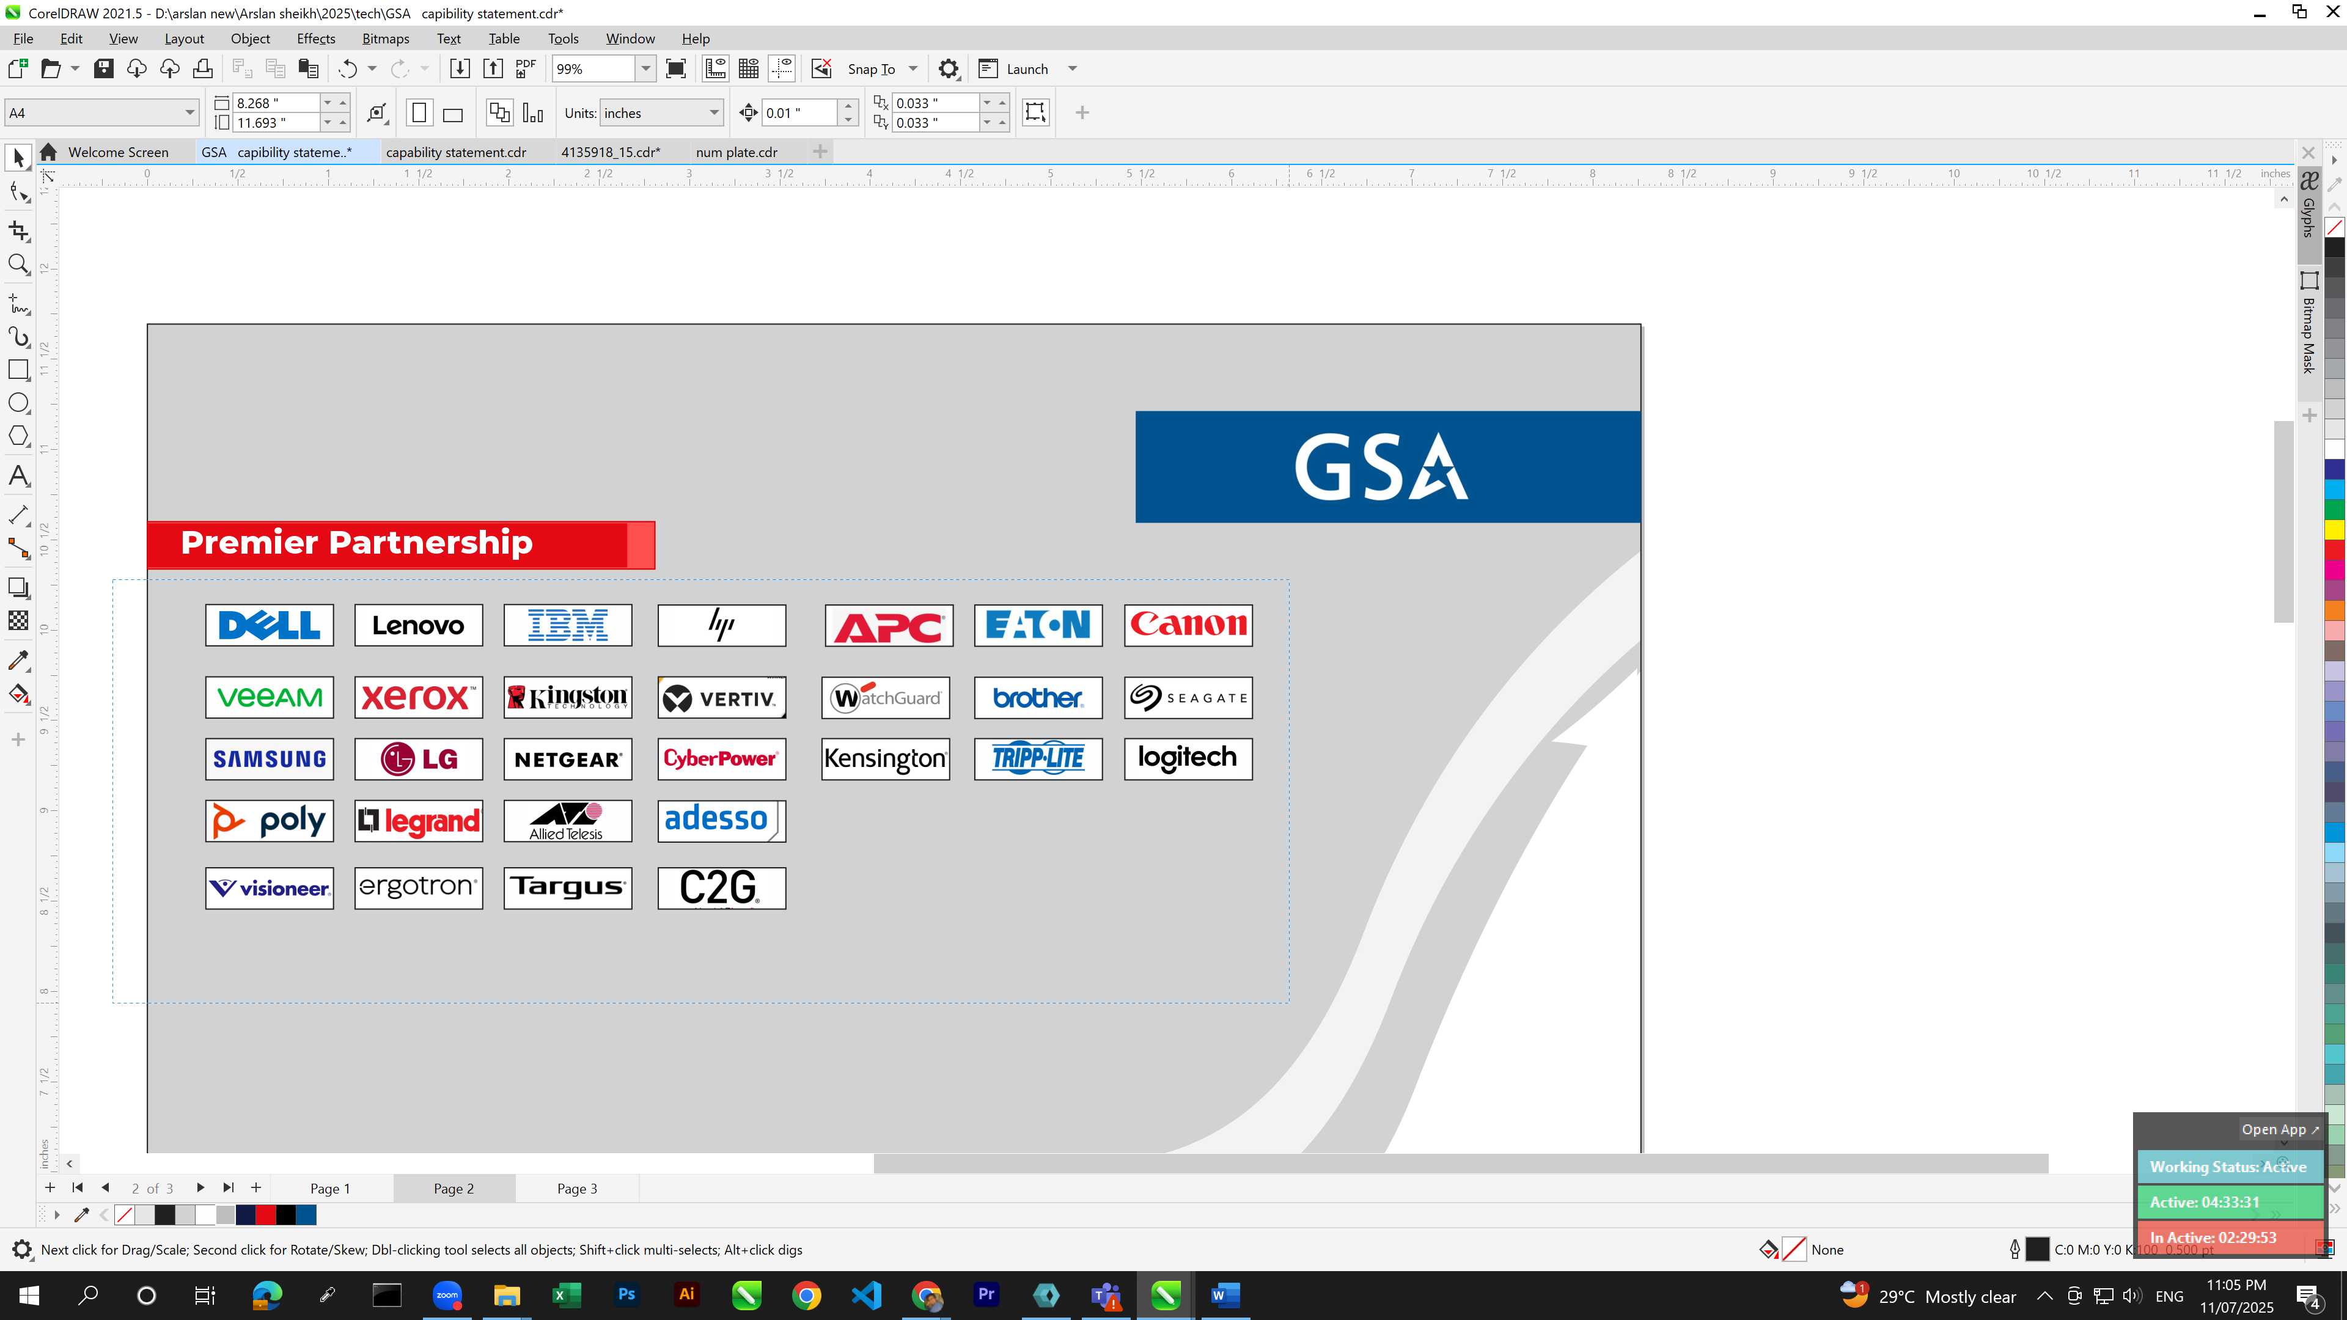2347x1320 pixels.
Task: Select the Connector tool
Action: [x=18, y=548]
